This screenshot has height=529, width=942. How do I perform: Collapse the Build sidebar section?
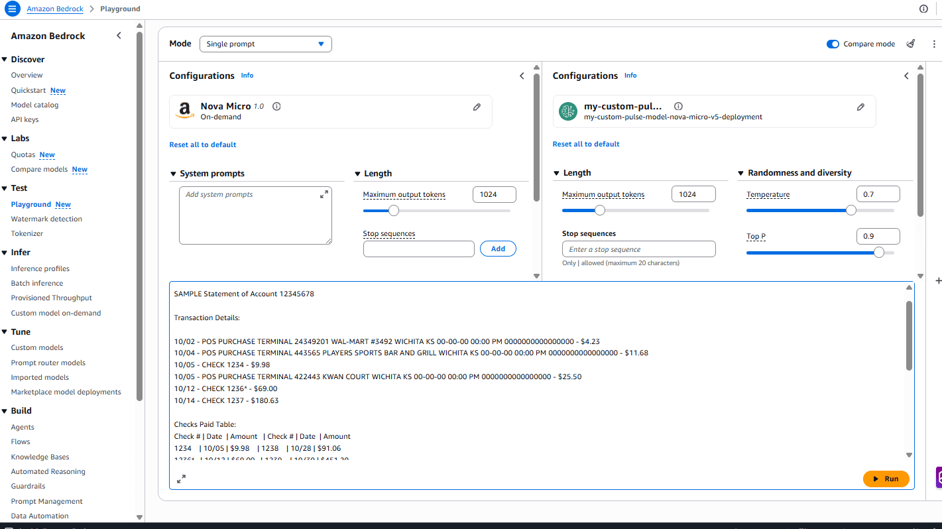pyautogui.click(x=4, y=411)
